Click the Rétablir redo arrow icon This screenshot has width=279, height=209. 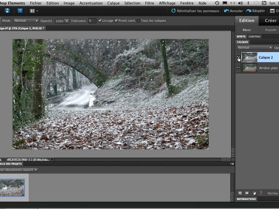pos(249,11)
